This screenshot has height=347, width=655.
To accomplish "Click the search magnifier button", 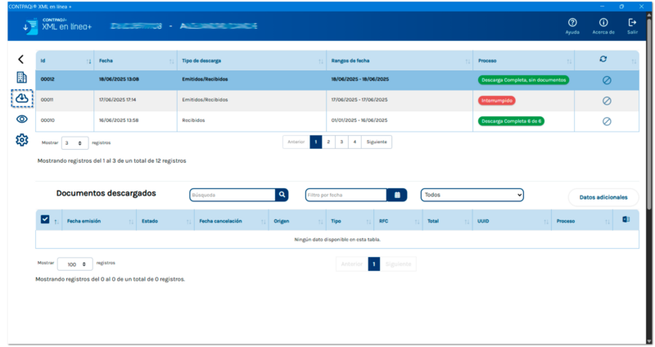I will [282, 195].
